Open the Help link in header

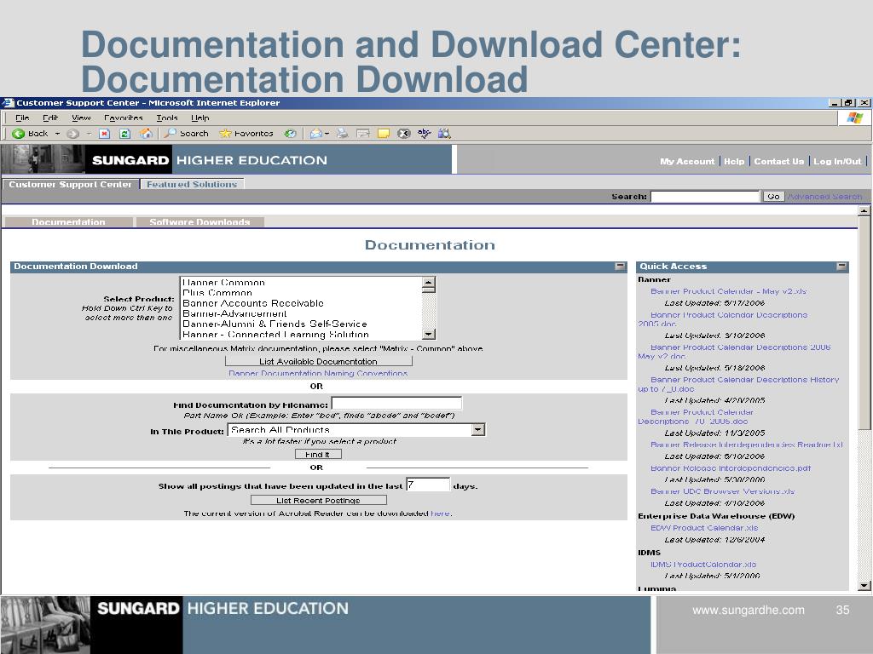coord(734,161)
